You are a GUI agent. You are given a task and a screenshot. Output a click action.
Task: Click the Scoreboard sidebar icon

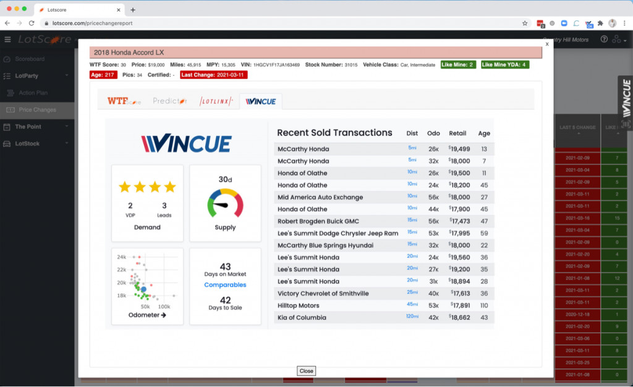[6, 59]
